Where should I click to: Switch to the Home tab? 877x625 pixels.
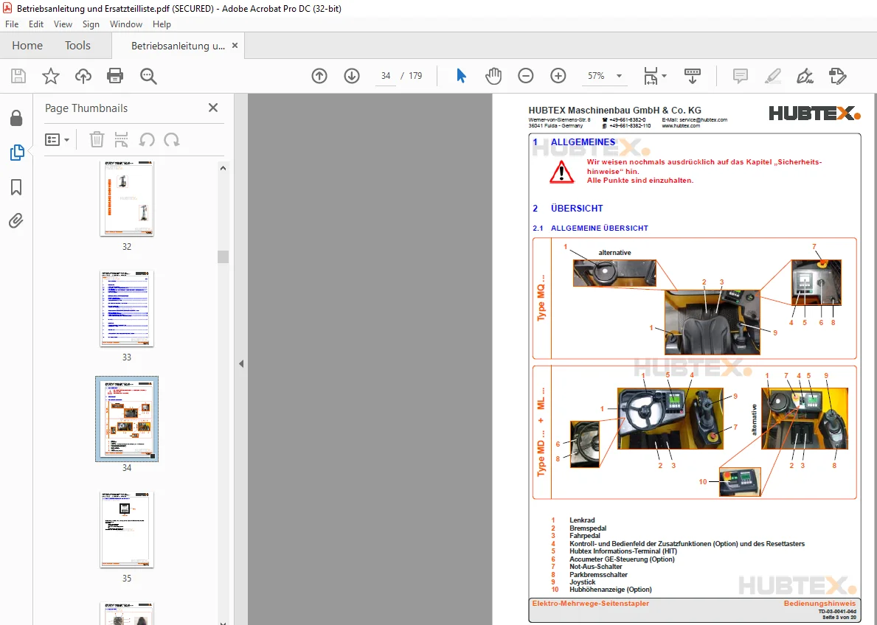[27, 45]
